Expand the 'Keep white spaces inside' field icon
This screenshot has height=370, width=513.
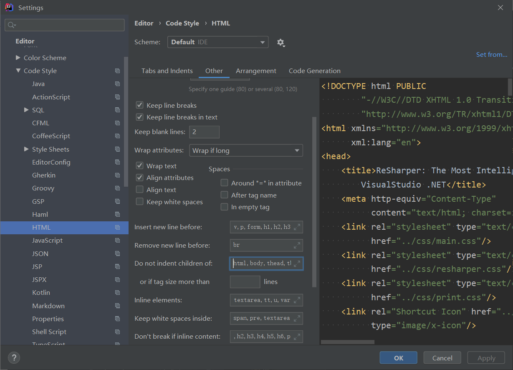tap(297, 319)
